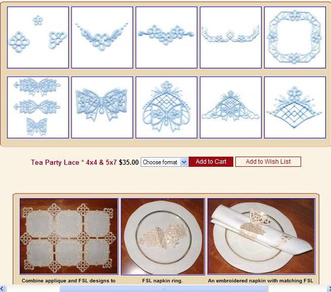Viewport: 331px width, 292px height.
Task: Open the triangular lattice bow design
Action: tap(231, 107)
